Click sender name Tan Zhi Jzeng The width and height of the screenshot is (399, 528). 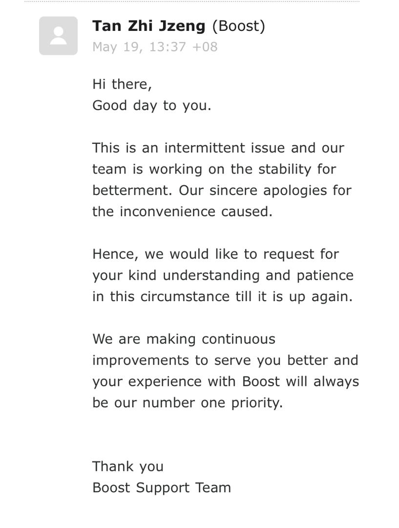[148, 26]
